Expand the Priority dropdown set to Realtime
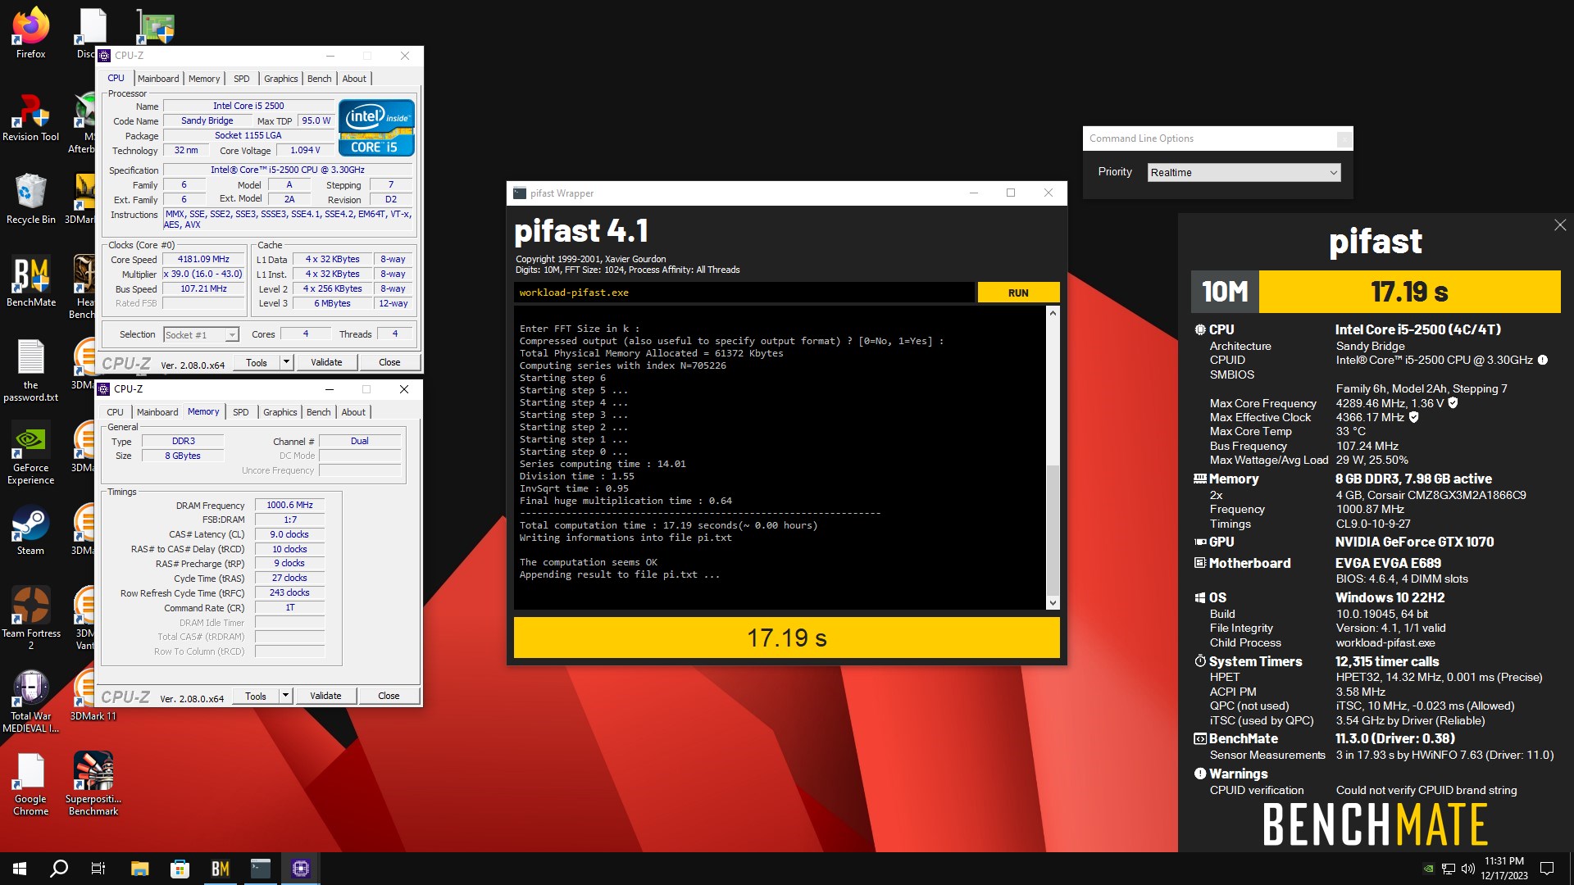 [x=1244, y=172]
